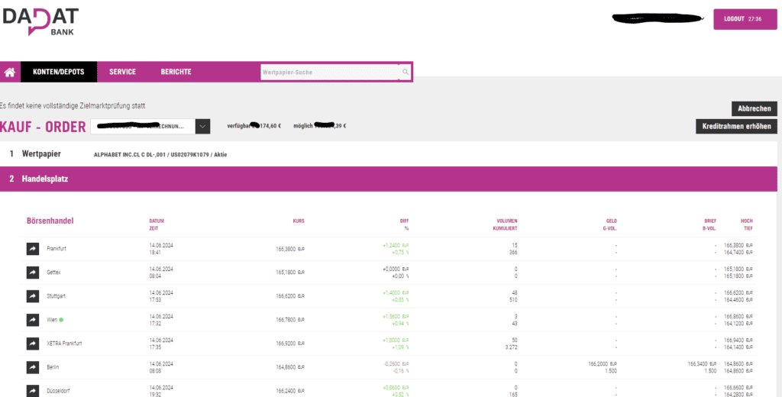Open the Berichte menu
This screenshot has width=782, height=397.
[x=176, y=73]
